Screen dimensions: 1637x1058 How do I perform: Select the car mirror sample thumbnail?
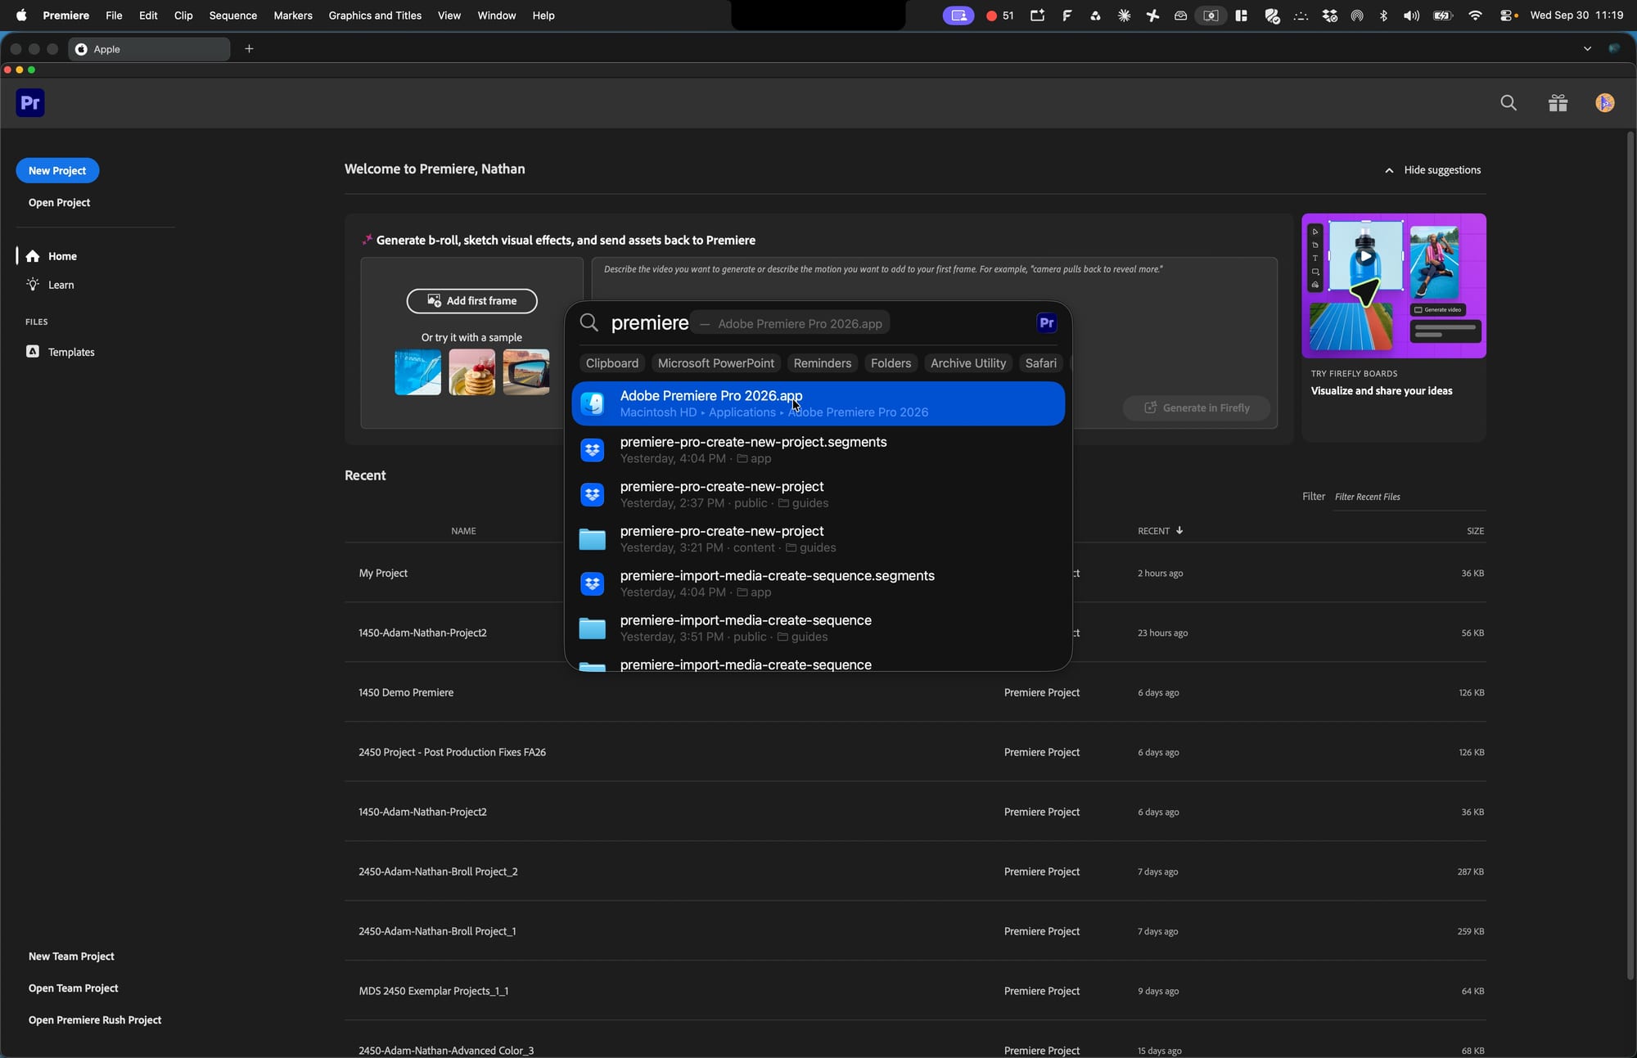click(526, 372)
